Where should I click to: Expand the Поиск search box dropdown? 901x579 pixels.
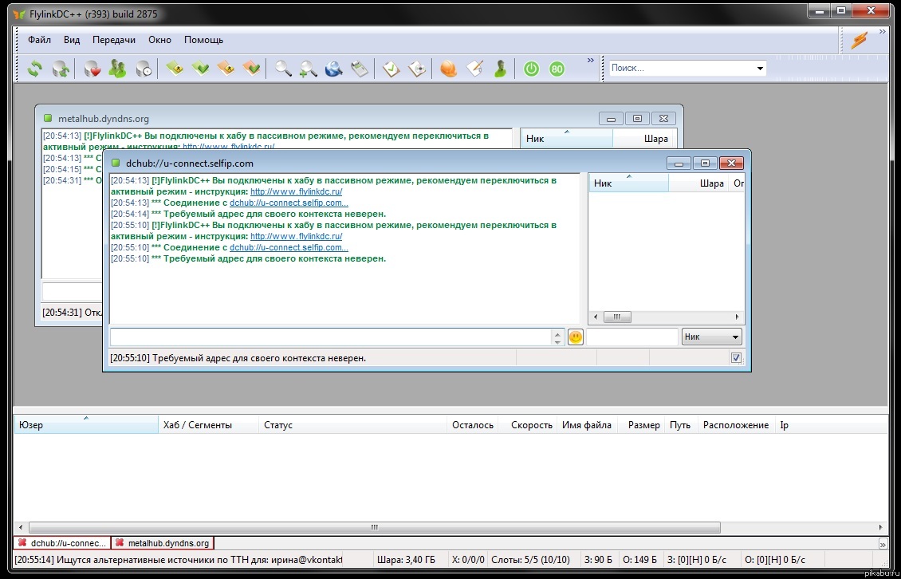[759, 69]
